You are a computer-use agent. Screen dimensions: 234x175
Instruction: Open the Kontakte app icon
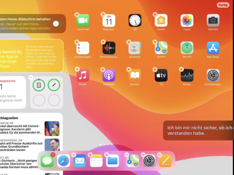(135, 48)
